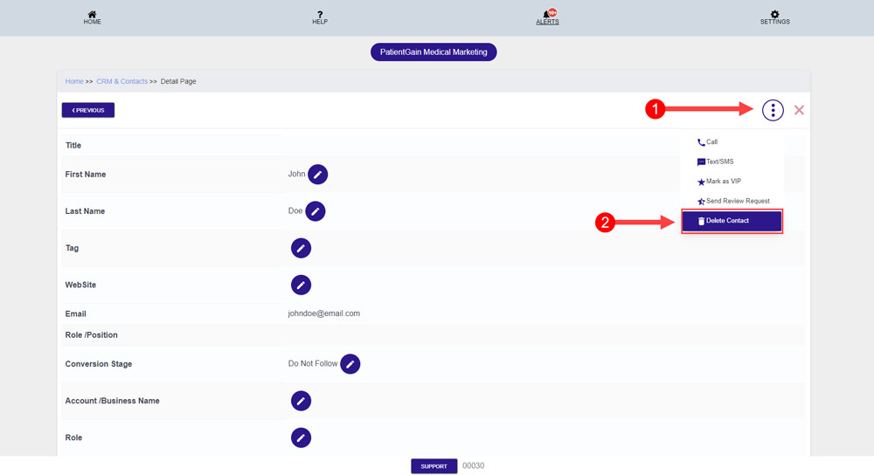The image size is (874, 475).
Task: Go to Home in top navigation
Action: pos(92,17)
